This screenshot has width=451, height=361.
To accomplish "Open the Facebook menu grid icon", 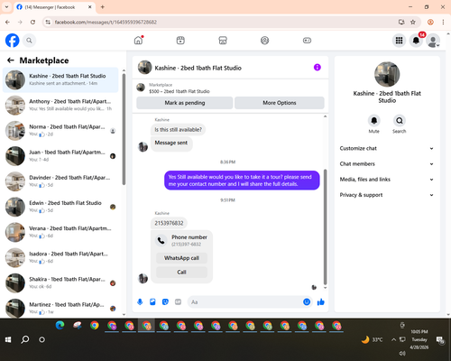I will coord(399,41).
